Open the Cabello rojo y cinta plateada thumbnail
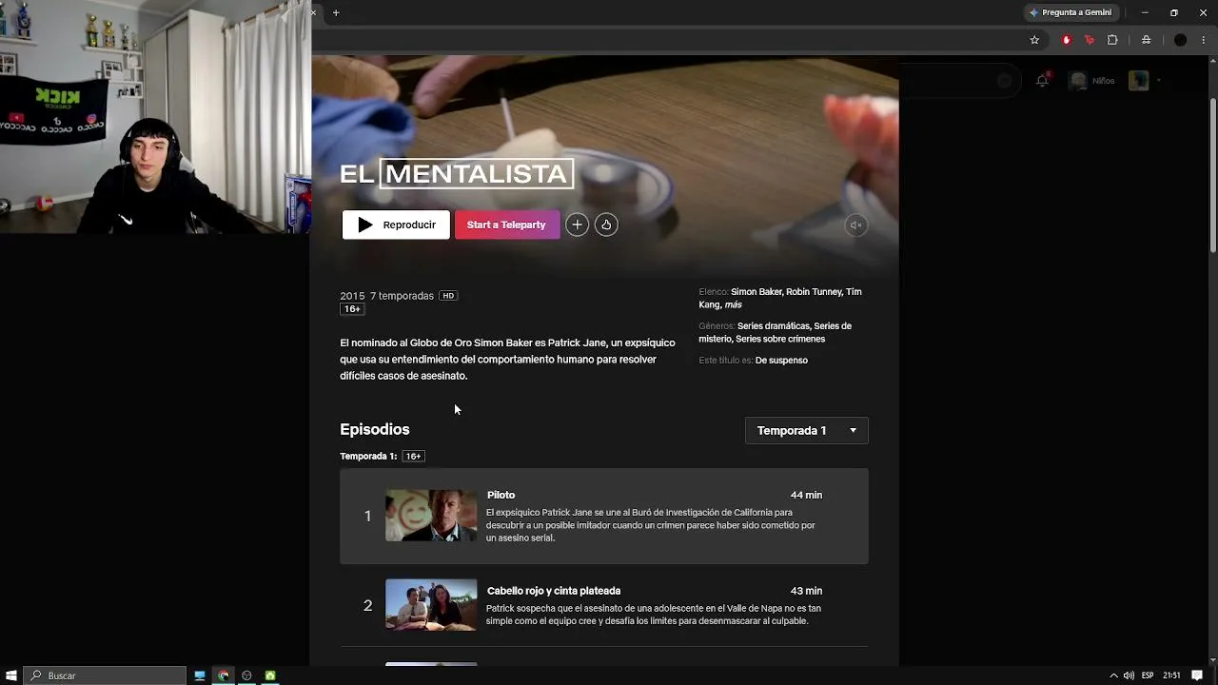 coord(431,605)
